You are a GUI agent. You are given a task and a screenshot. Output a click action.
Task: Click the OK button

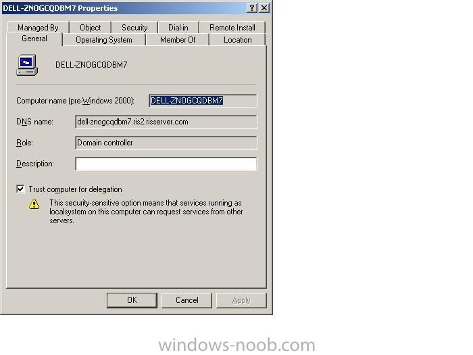[132, 300]
